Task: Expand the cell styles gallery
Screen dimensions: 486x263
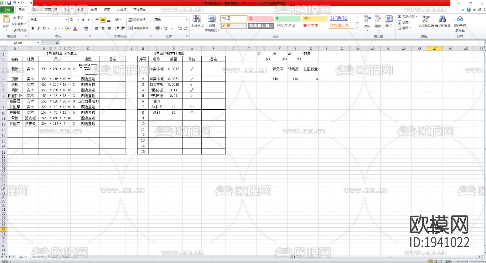Action: (x=357, y=28)
